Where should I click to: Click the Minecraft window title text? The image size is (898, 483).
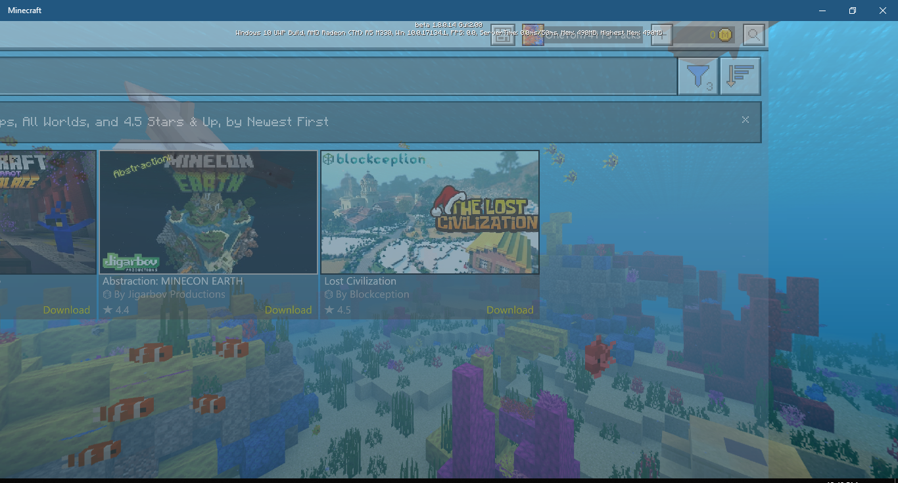[x=25, y=11]
